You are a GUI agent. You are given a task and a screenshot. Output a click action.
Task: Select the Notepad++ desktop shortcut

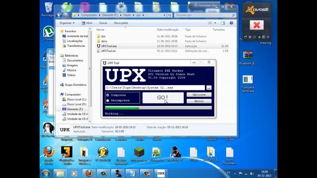pos(157,154)
